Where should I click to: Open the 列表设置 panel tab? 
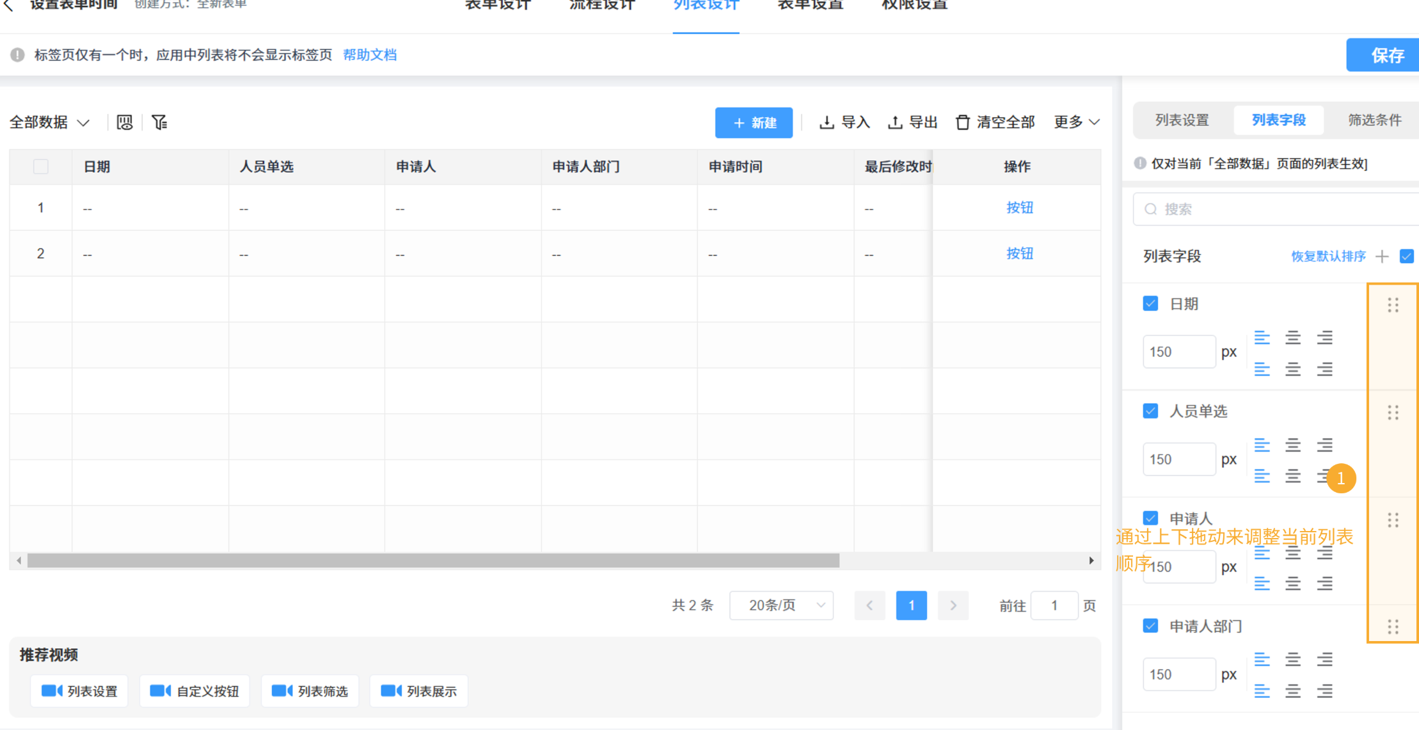point(1182,120)
